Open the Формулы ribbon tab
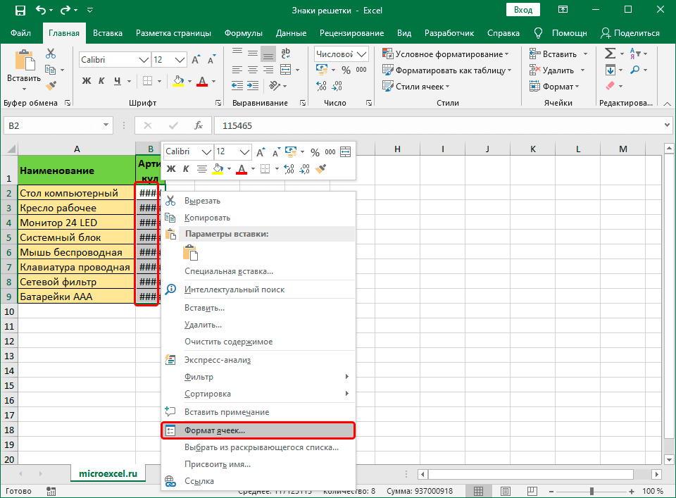This screenshot has width=676, height=498. (x=243, y=33)
